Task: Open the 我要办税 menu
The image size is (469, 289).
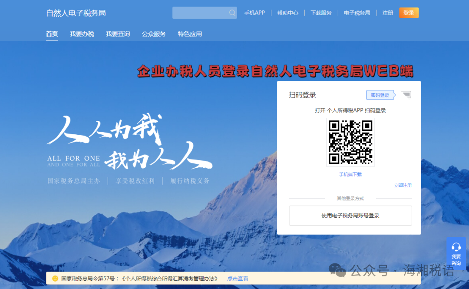Action: click(x=82, y=33)
